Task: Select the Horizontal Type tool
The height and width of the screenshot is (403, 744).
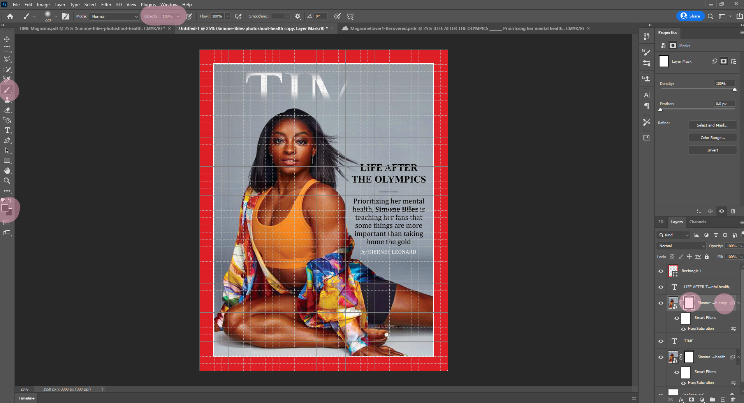Action: [x=7, y=130]
